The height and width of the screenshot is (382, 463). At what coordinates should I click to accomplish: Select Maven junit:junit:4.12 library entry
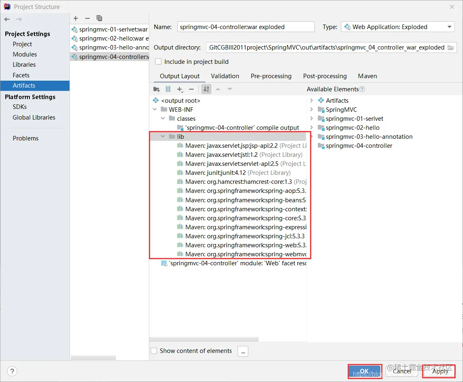coord(234,173)
